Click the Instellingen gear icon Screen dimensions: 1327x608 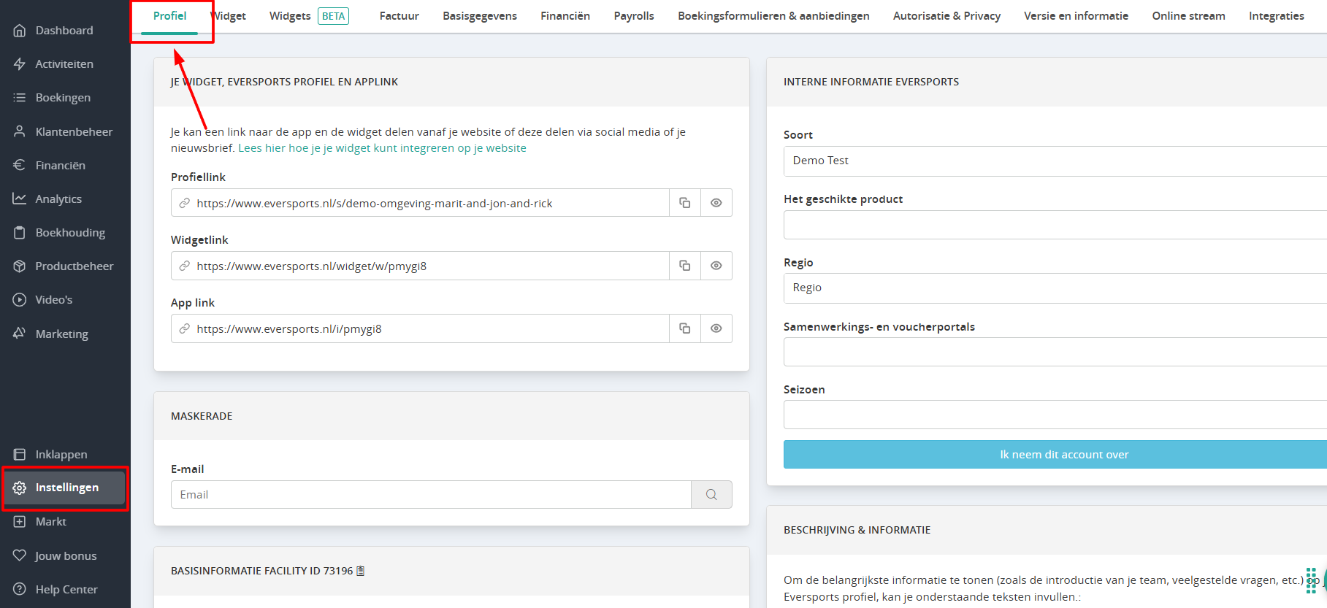[20, 488]
